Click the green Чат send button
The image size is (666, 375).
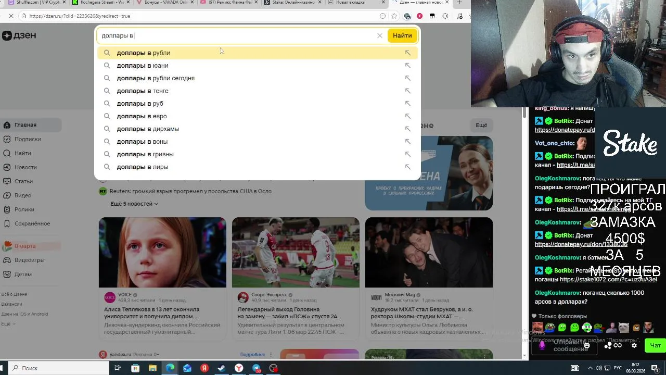click(x=655, y=345)
